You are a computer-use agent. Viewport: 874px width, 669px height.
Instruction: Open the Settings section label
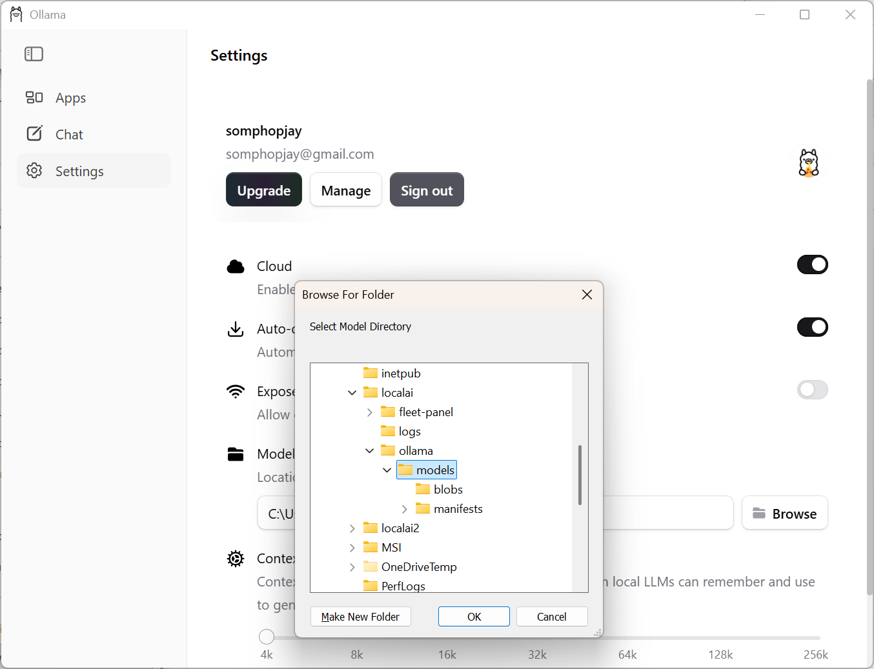[x=79, y=172]
